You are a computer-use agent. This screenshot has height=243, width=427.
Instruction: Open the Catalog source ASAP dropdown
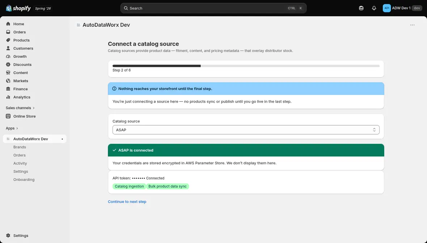point(246,130)
